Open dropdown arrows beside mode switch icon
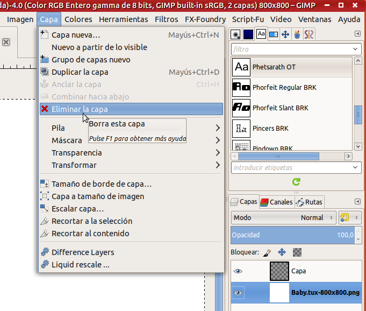This screenshot has width=366, height=311. tap(356, 217)
